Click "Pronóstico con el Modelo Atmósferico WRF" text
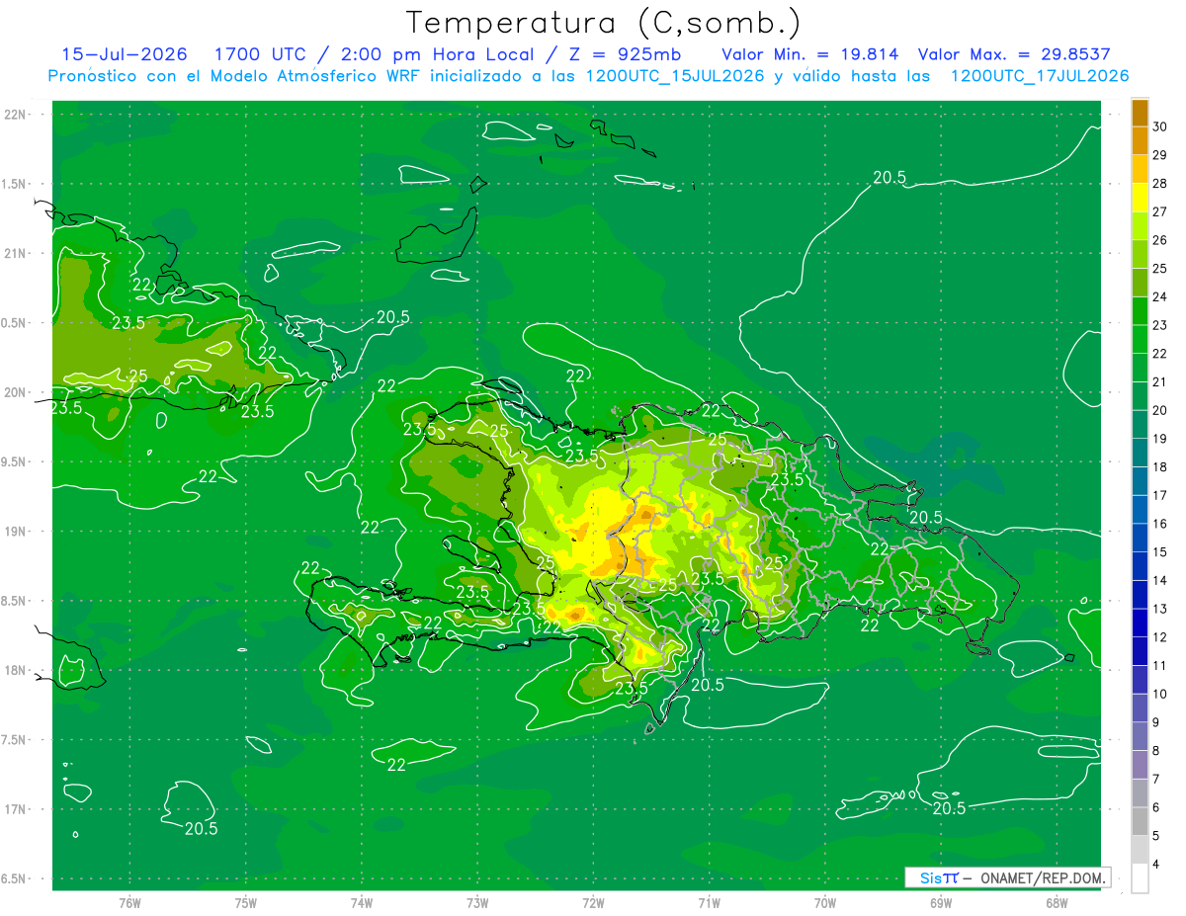Image resolution: width=1186 pixels, height=916 pixels. 236,76
